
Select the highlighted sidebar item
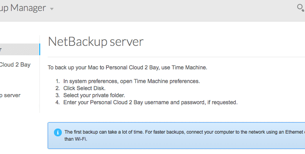20,49
